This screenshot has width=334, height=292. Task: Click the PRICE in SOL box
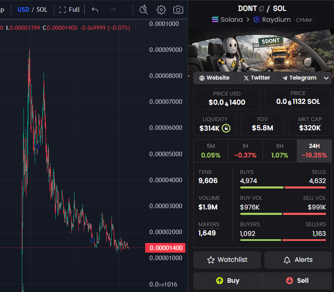click(298, 99)
